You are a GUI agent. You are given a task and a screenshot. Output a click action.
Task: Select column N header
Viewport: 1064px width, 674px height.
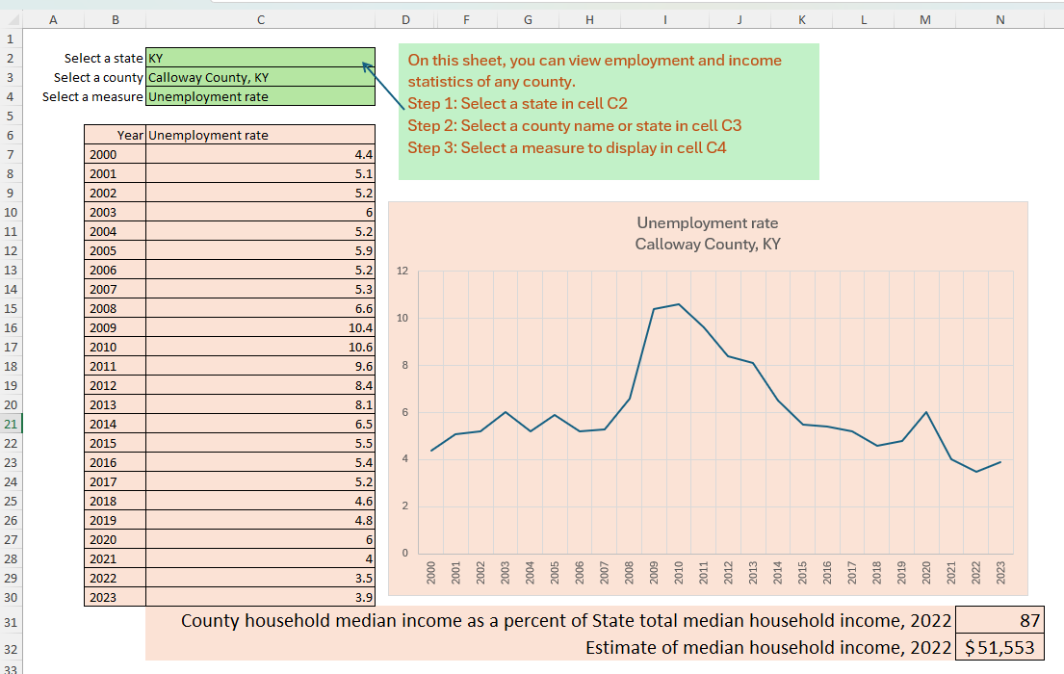coord(1000,19)
